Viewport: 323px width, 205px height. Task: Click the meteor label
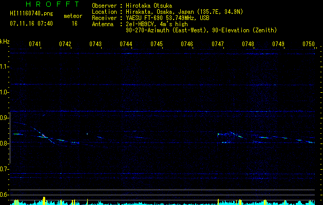[x=73, y=16]
